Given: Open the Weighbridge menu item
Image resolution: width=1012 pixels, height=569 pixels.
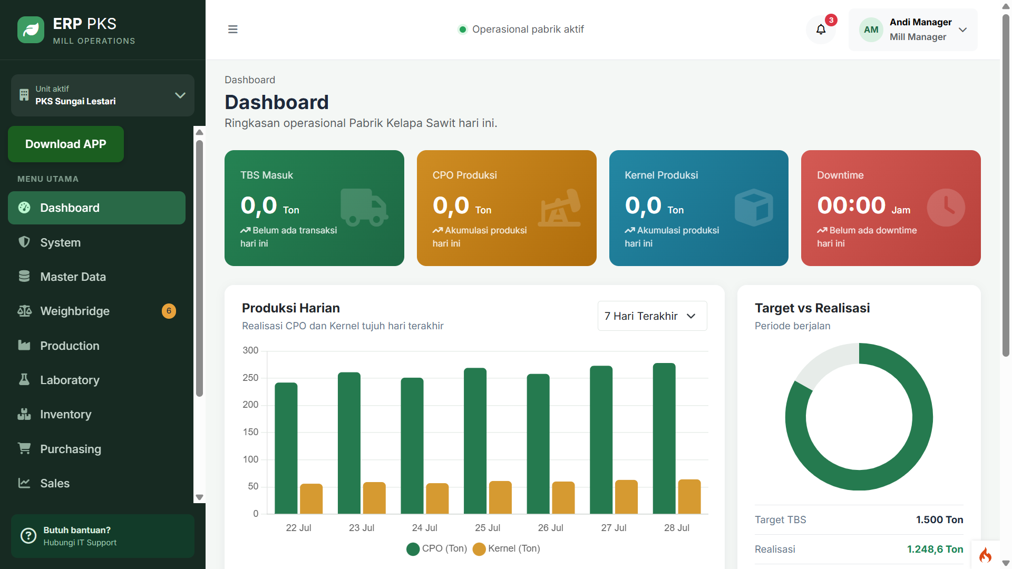Looking at the screenshot, I should pos(96,311).
